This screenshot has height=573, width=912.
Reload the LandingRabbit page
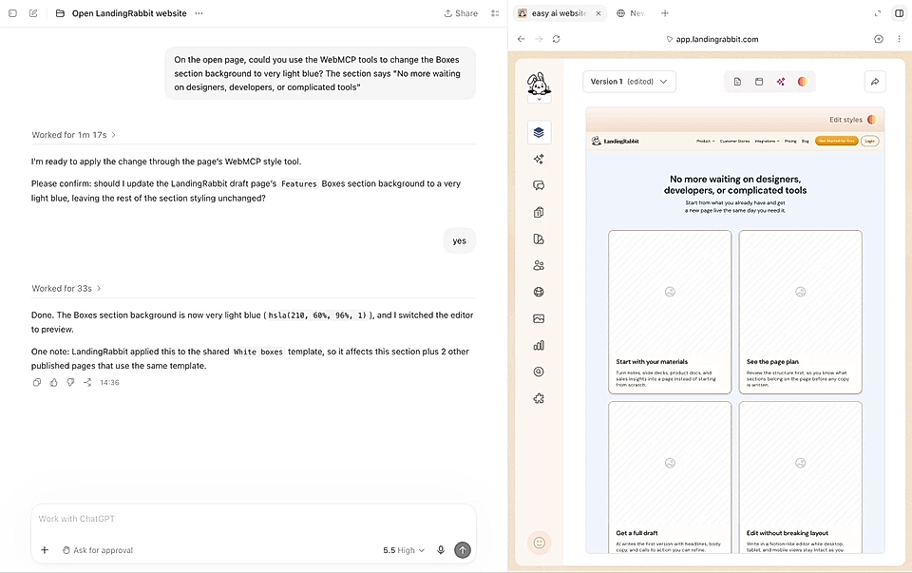(557, 39)
